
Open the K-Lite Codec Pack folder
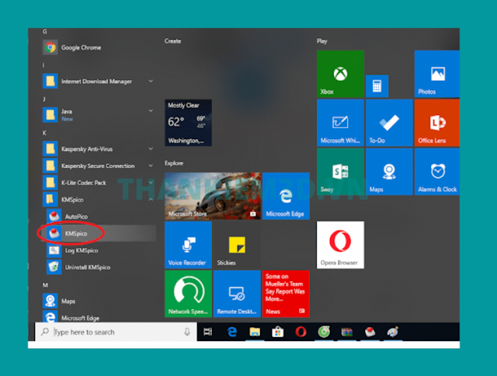pos(99,183)
